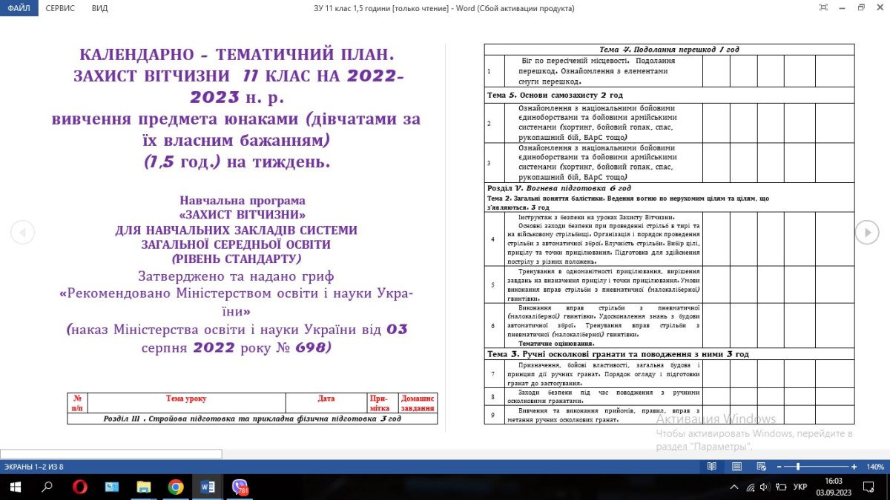Click Тренування в одноманітності прицілювання cell

603,284
